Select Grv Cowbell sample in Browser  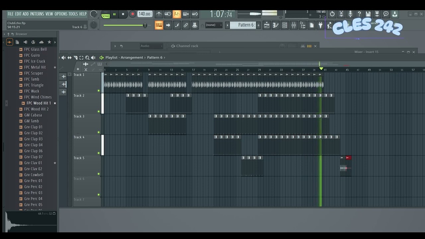(x=34, y=175)
